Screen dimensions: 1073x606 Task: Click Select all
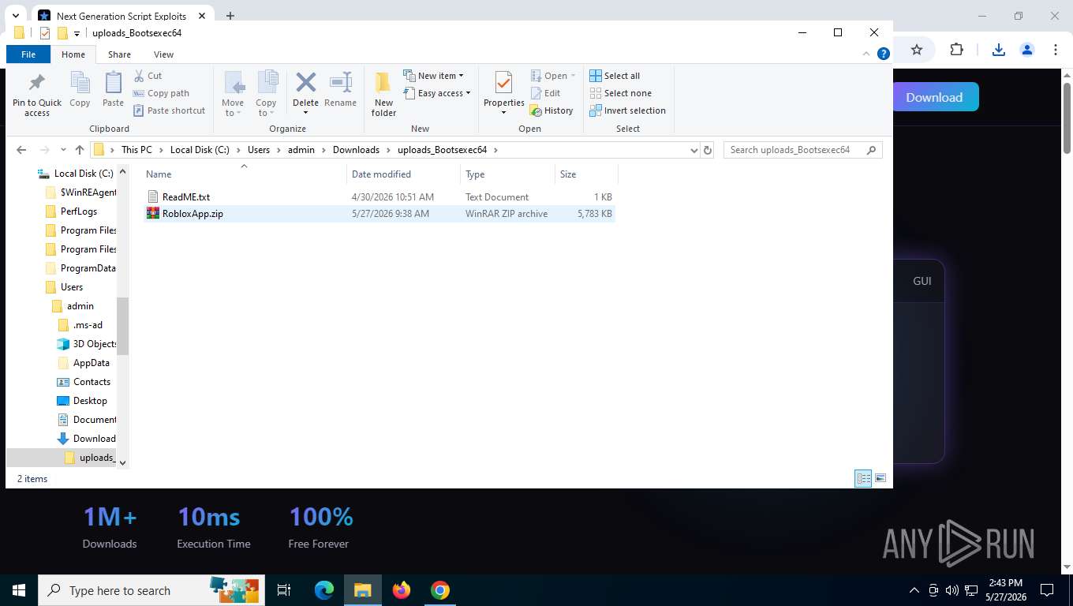coord(614,76)
